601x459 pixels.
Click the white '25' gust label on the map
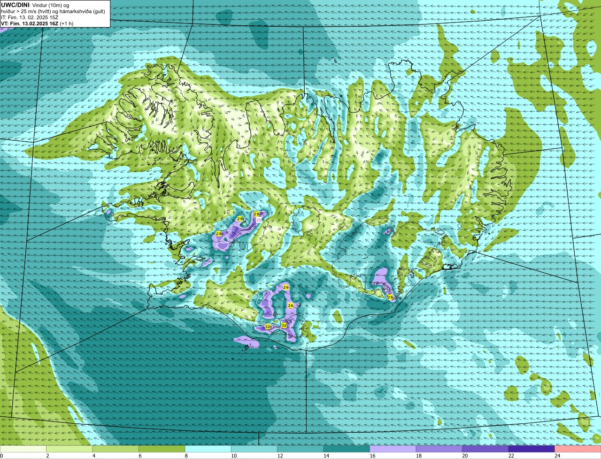pyautogui.click(x=258, y=220)
